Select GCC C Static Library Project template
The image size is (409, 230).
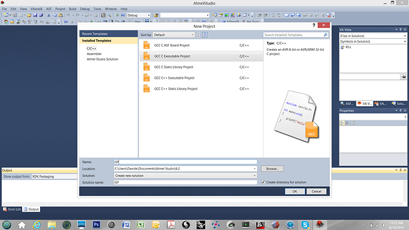pyautogui.click(x=201, y=67)
